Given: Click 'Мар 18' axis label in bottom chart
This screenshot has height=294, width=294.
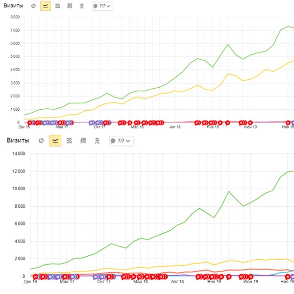Looking at the screenshot, I should 141,282.
